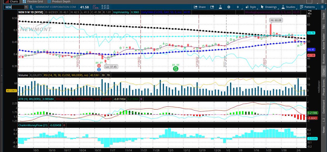This screenshot has height=152, width=327.
Task: Click the 12/16/22 expiration date line label
Action: click(x=197, y=62)
